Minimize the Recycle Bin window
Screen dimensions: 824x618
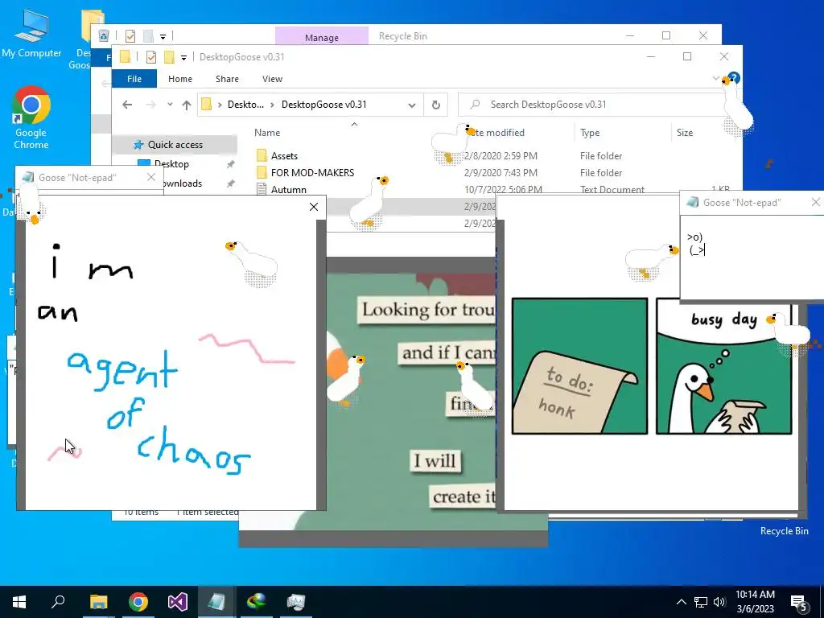click(x=630, y=35)
